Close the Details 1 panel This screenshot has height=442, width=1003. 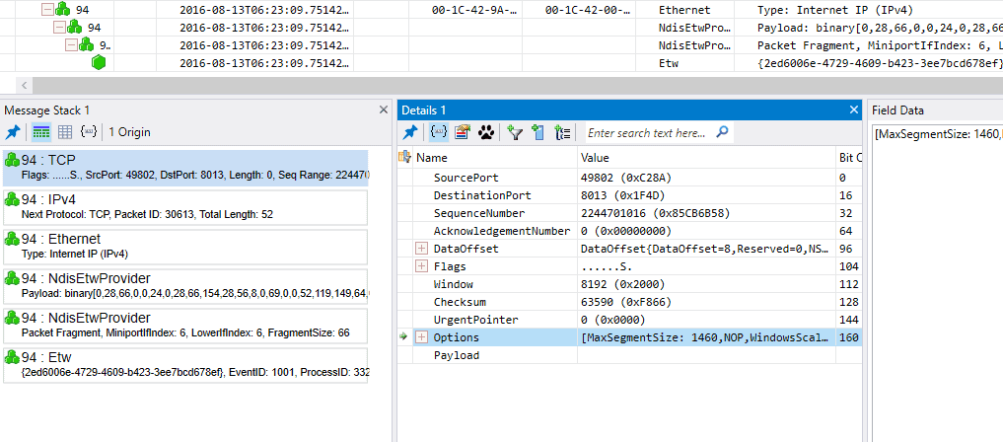(x=853, y=110)
